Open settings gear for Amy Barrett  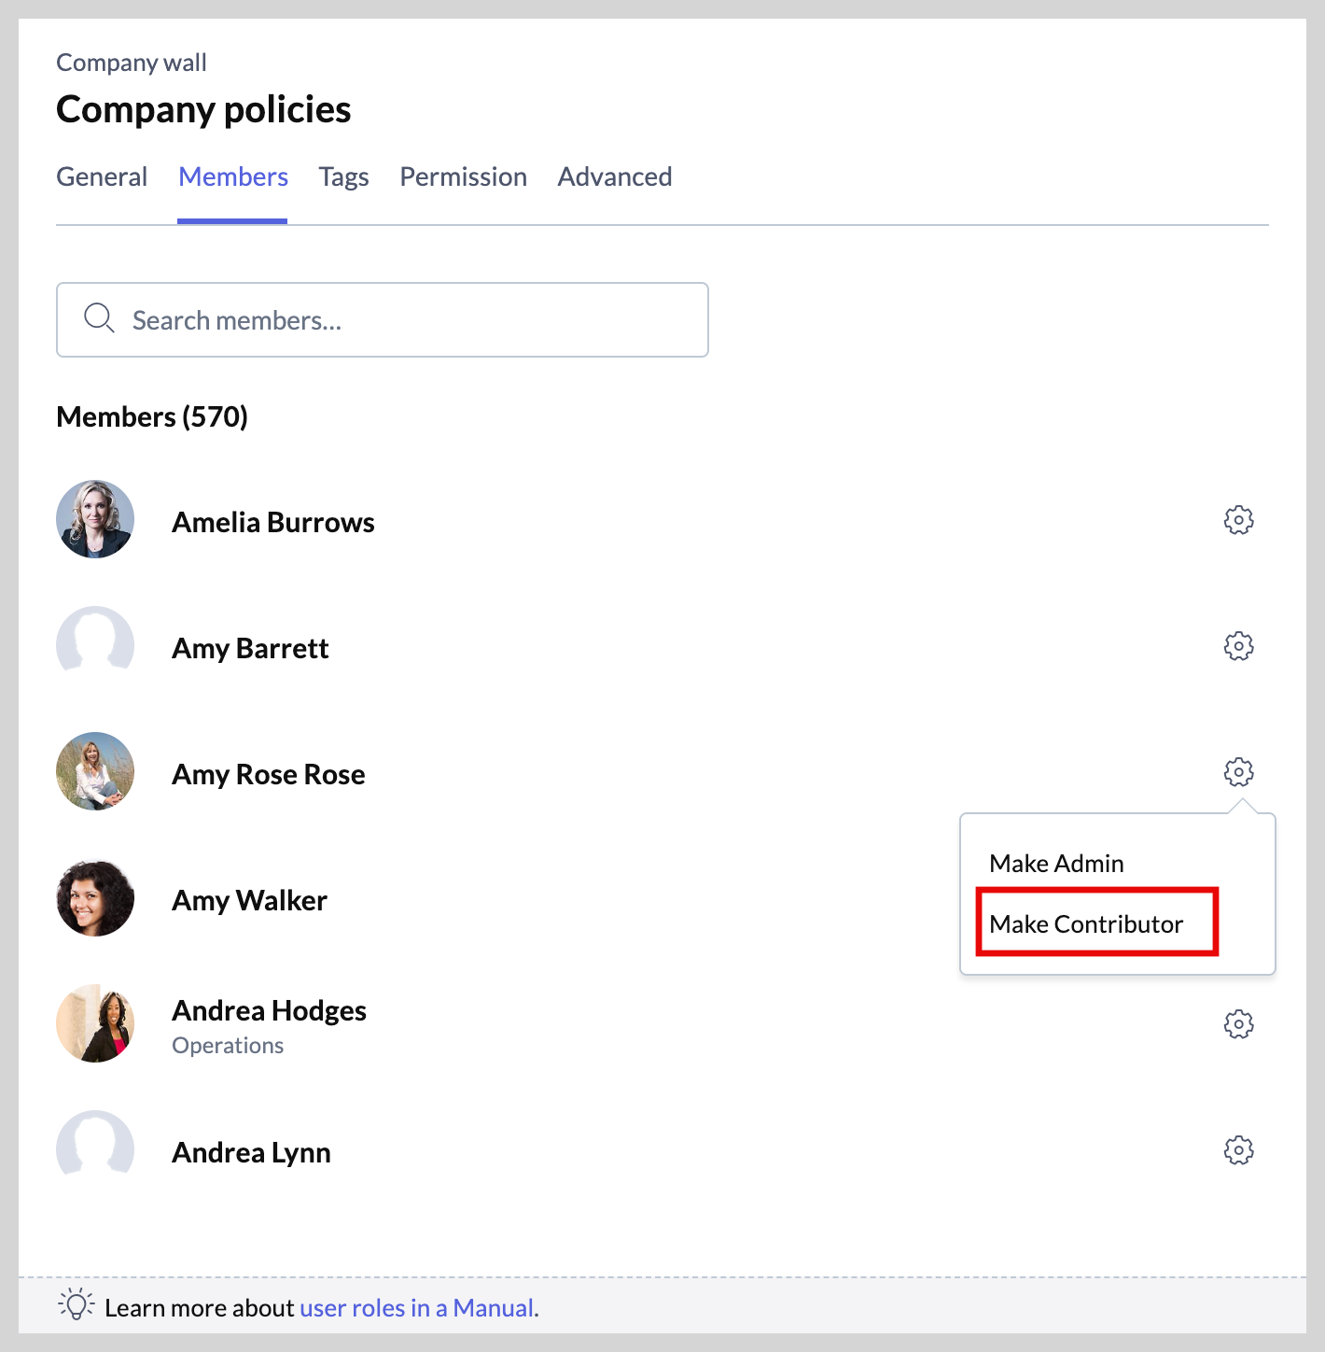coord(1238,646)
